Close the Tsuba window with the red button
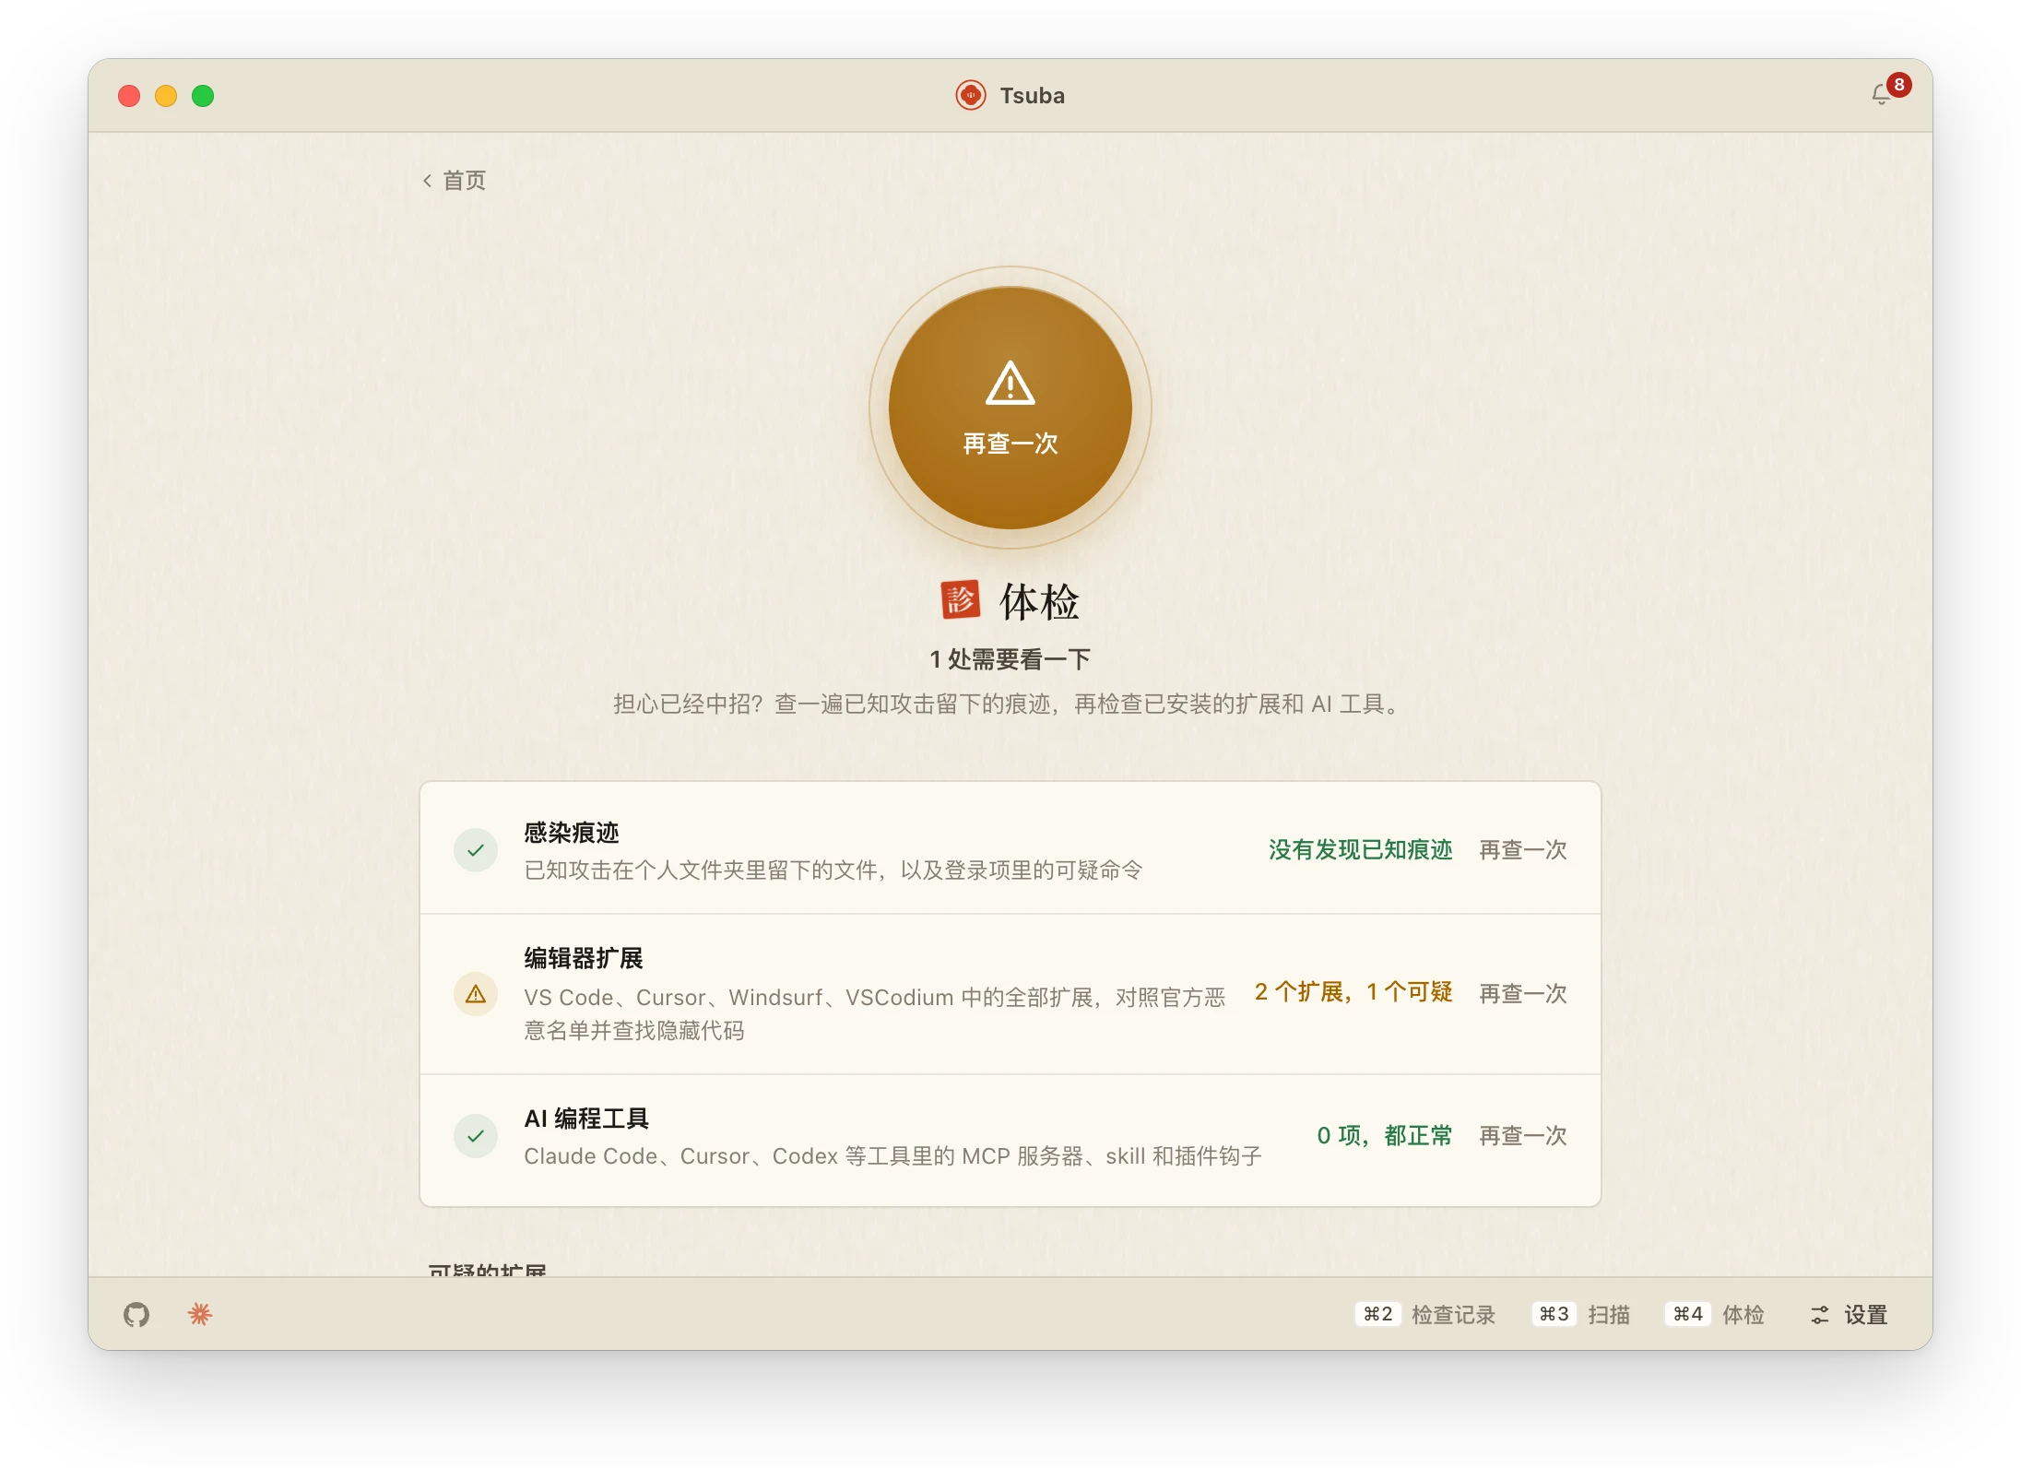2021x1468 pixels. pos(129,96)
